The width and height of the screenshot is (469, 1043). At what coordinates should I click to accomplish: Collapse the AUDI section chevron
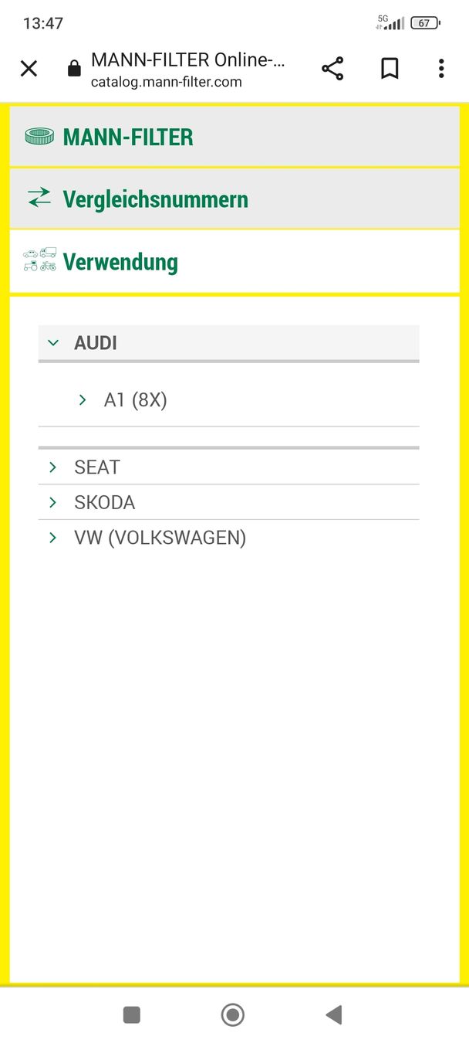coord(53,342)
